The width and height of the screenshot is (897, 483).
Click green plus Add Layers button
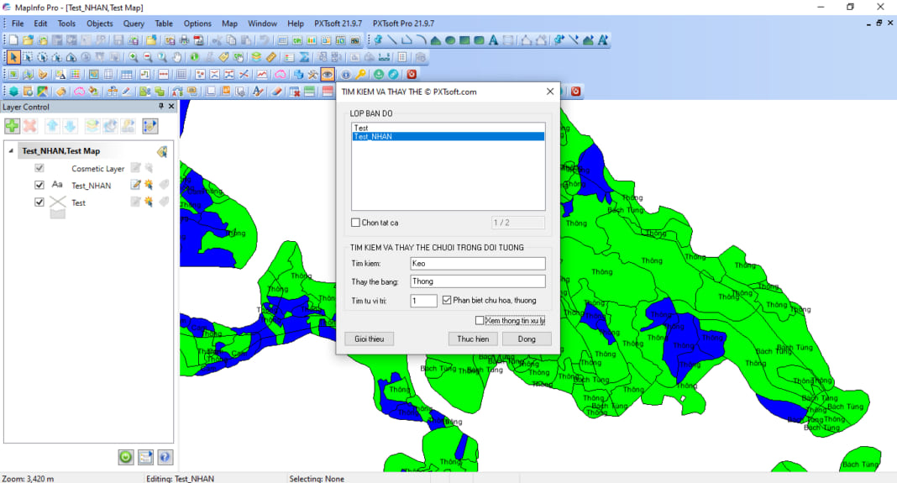[x=12, y=126]
